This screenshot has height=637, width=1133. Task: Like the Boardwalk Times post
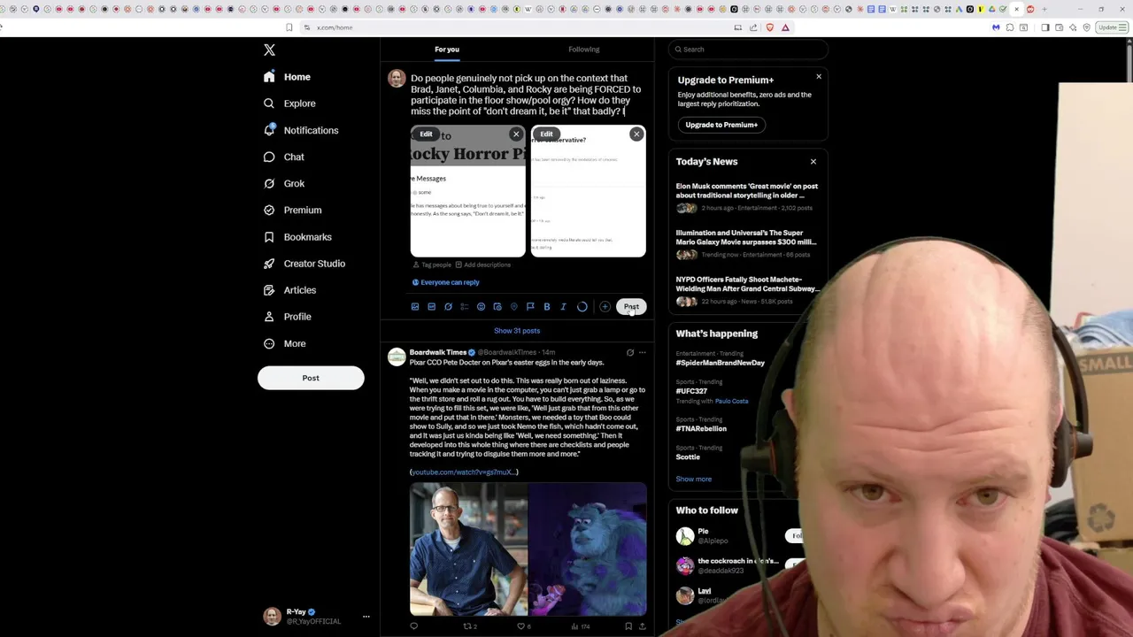point(524,626)
